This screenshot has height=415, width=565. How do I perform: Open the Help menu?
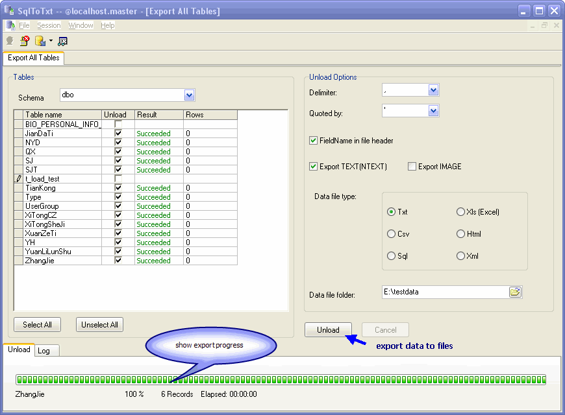tap(107, 25)
